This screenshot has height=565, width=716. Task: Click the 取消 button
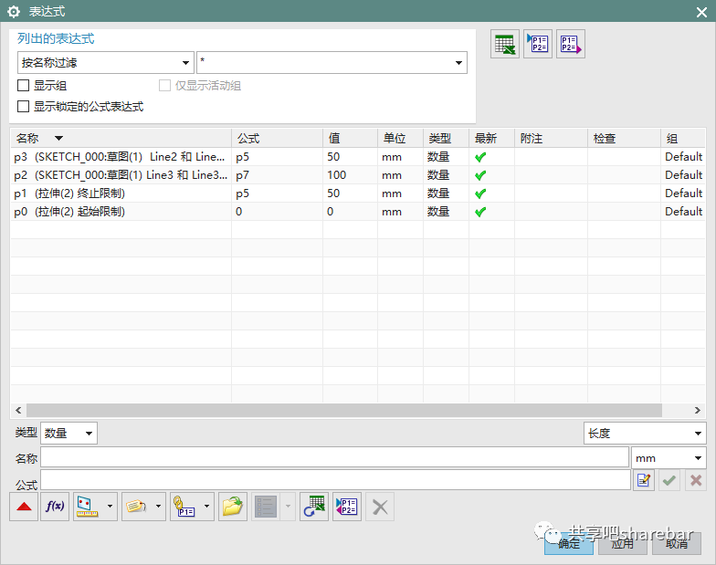[x=676, y=543]
